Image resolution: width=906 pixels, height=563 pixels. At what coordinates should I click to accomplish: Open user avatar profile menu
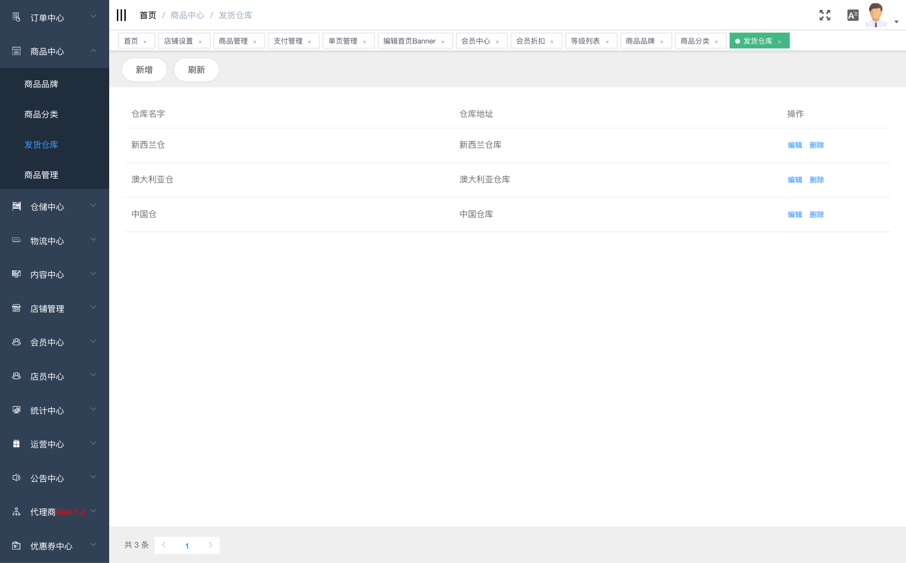pyautogui.click(x=876, y=15)
